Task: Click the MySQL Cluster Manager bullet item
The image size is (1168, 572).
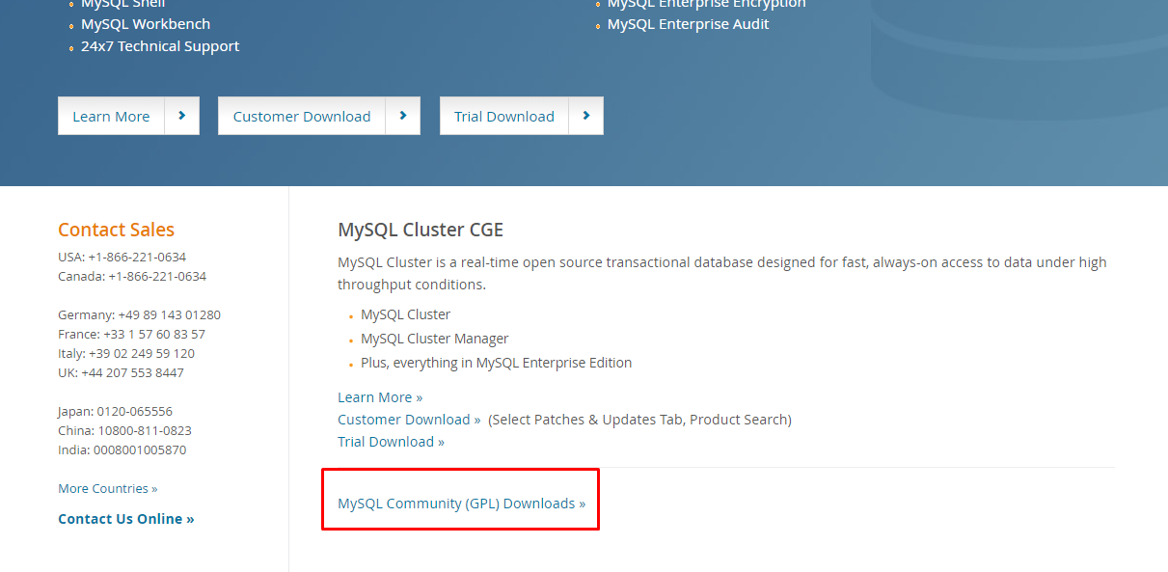Action: pyautogui.click(x=434, y=339)
